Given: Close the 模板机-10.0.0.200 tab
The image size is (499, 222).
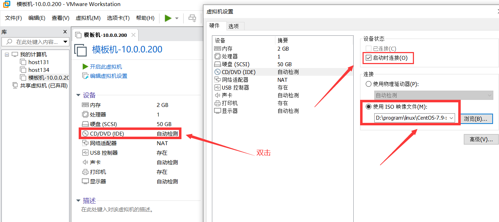Looking at the screenshot, I should pos(133,35).
